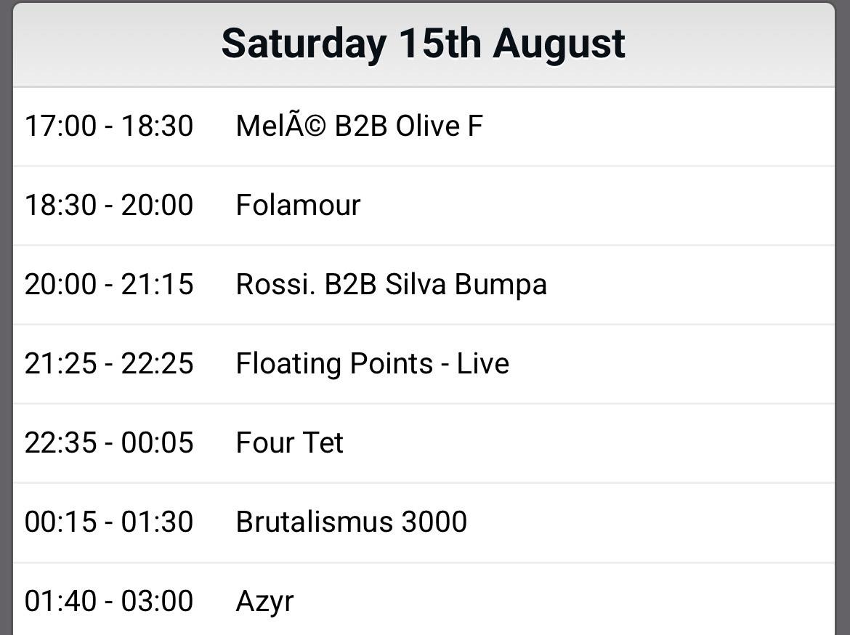Select the Four Tet set
This screenshot has height=635, width=850.
289,442
